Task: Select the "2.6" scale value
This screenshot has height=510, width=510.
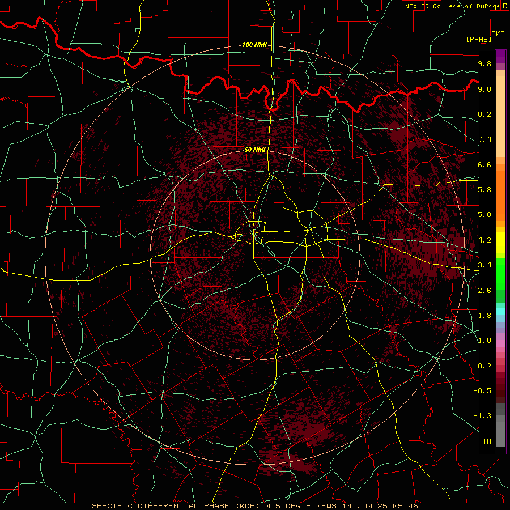Action: tap(484, 291)
